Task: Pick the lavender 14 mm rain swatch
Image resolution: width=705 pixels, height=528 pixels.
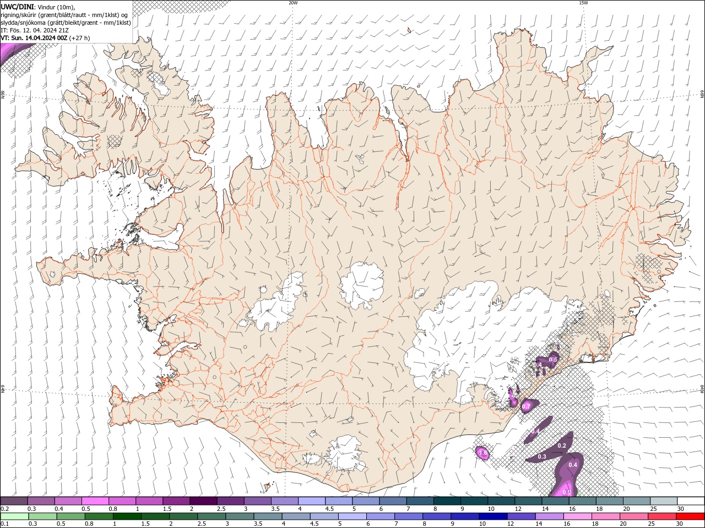Action: (x=549, y=516)
